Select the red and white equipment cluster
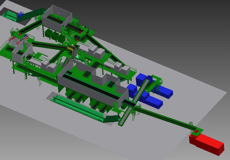Image resolution: width=230 pixels, height=160 pixels. 17,40
